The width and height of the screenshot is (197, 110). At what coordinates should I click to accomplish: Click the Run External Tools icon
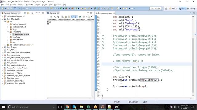pos(66,9)
